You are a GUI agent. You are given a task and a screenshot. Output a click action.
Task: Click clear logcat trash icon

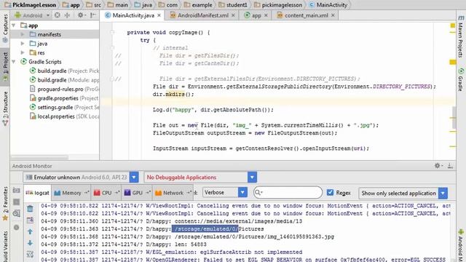[x=30, y=209]
